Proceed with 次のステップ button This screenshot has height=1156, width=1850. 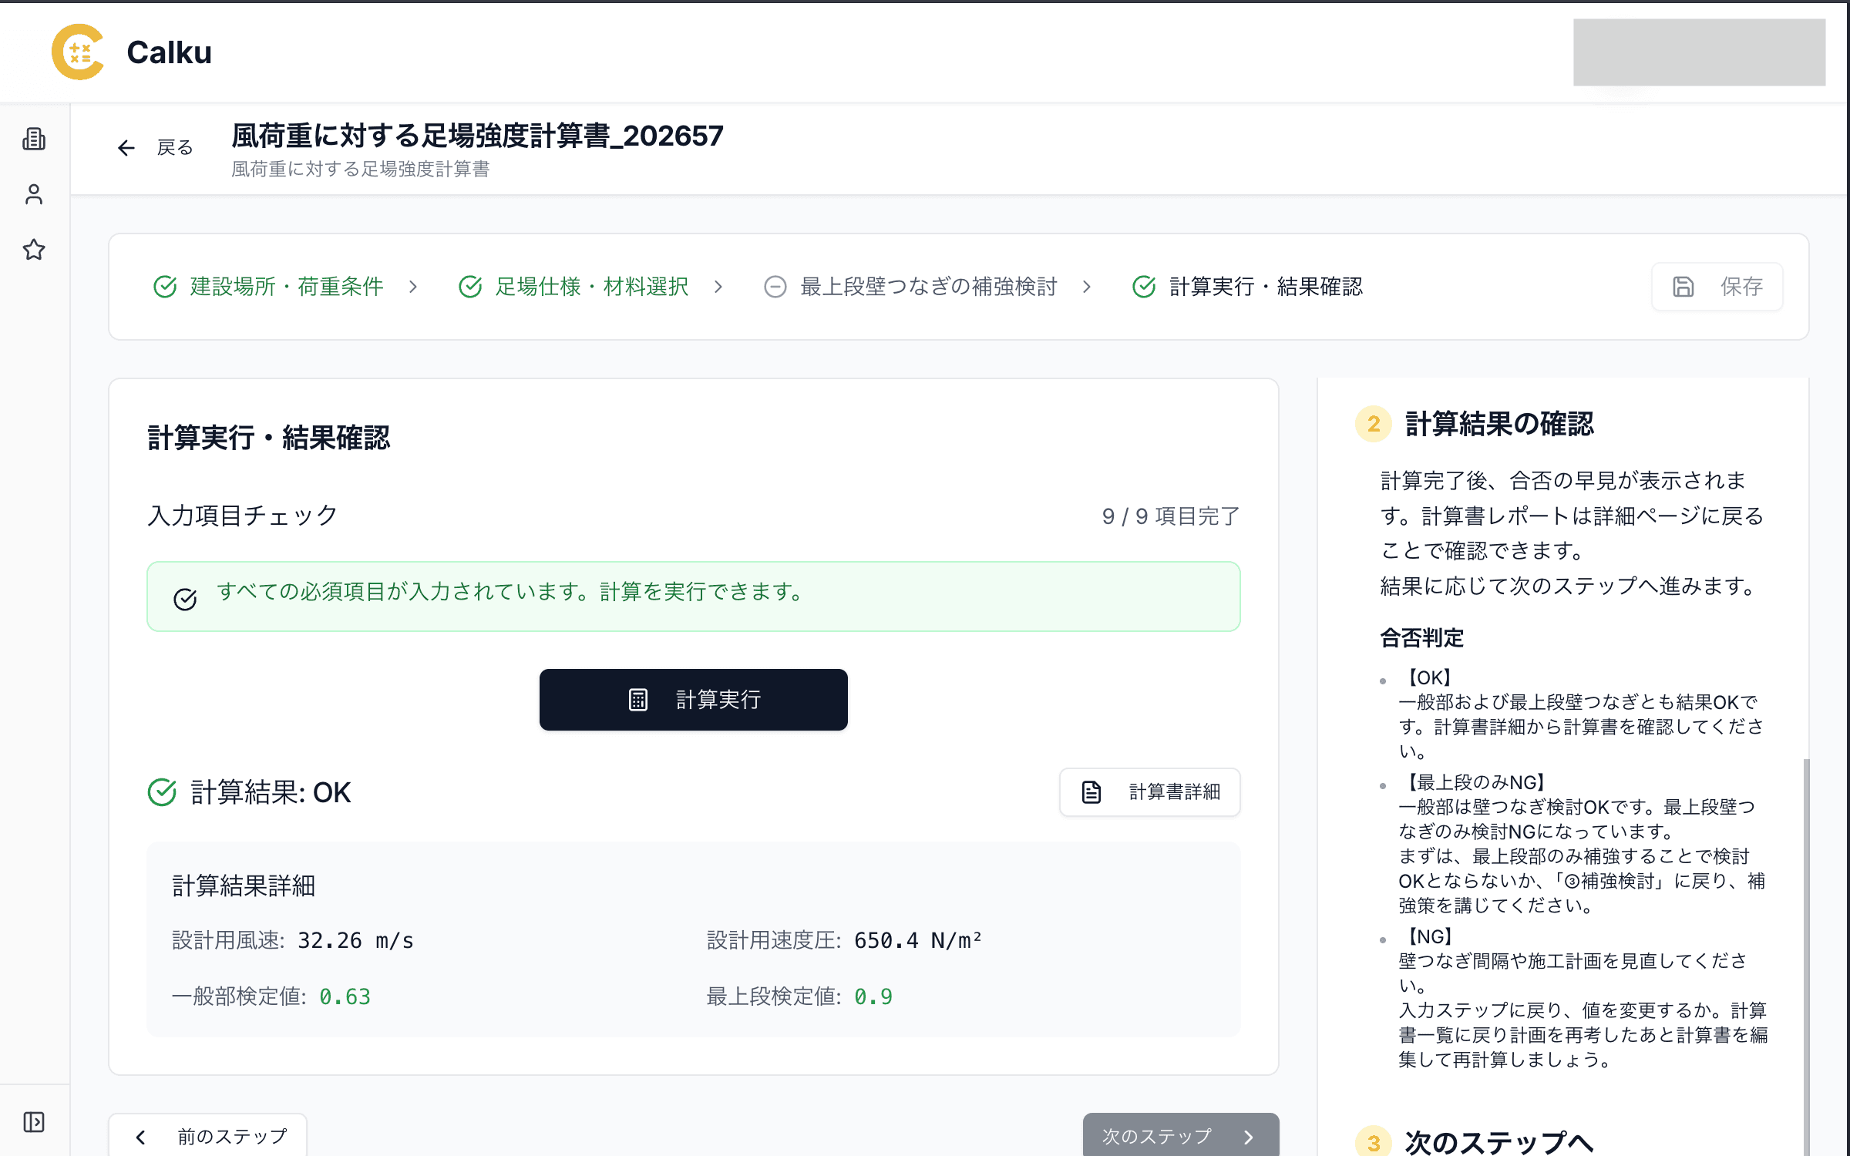1181,1136
